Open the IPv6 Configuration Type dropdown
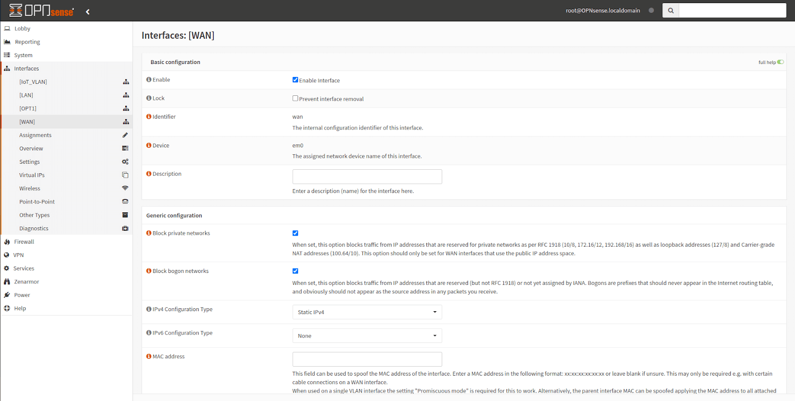Screen dimensions: 795x401 [x=367, y=336]
